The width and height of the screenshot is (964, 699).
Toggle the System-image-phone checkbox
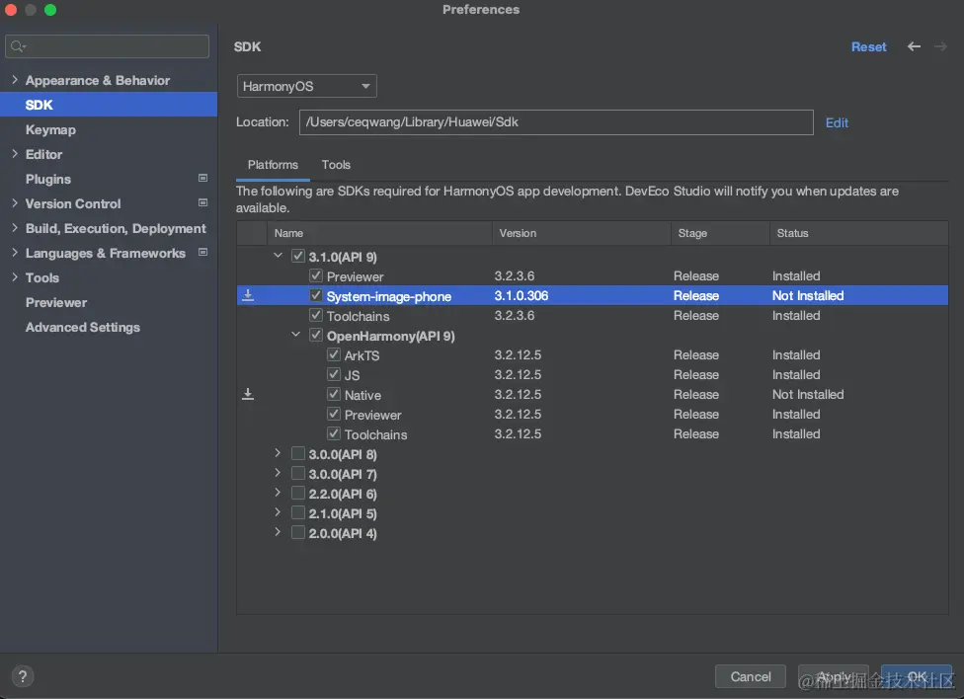coord(316,295)
